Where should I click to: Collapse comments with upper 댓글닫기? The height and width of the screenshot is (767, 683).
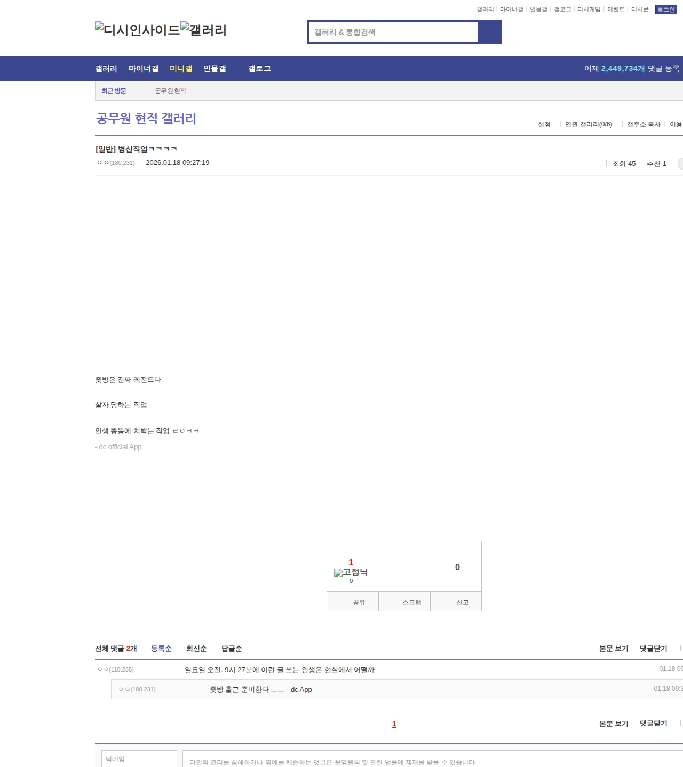click(x=653, y=649)
